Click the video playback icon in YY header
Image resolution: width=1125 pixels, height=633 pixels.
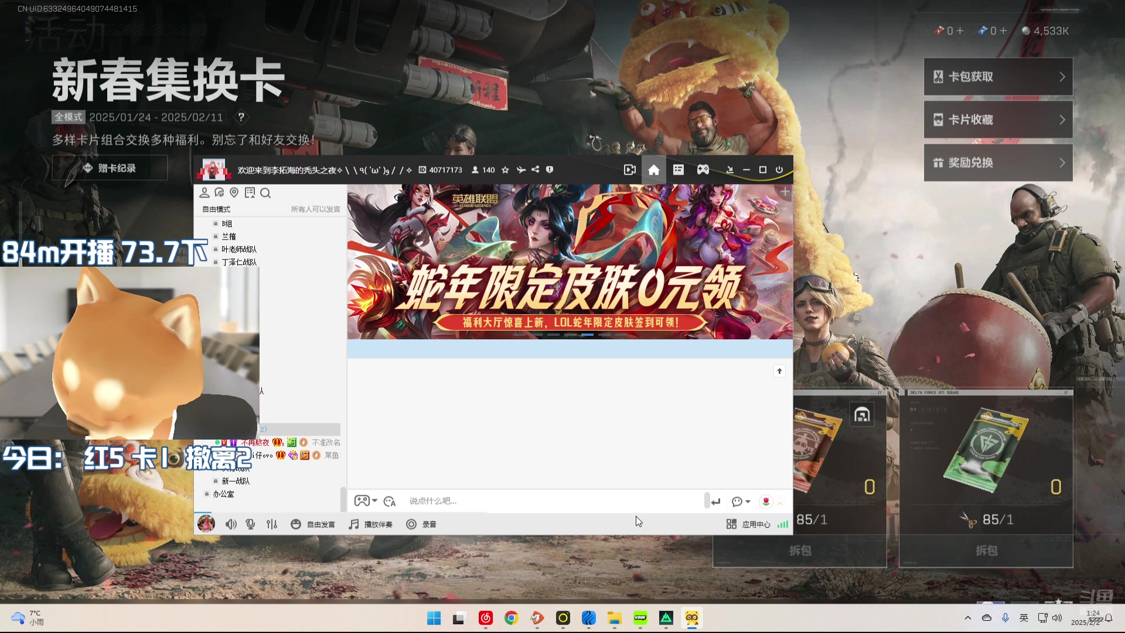[x=630, y=170]
